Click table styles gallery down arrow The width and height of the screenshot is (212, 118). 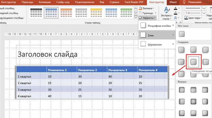tap(136, 13)
